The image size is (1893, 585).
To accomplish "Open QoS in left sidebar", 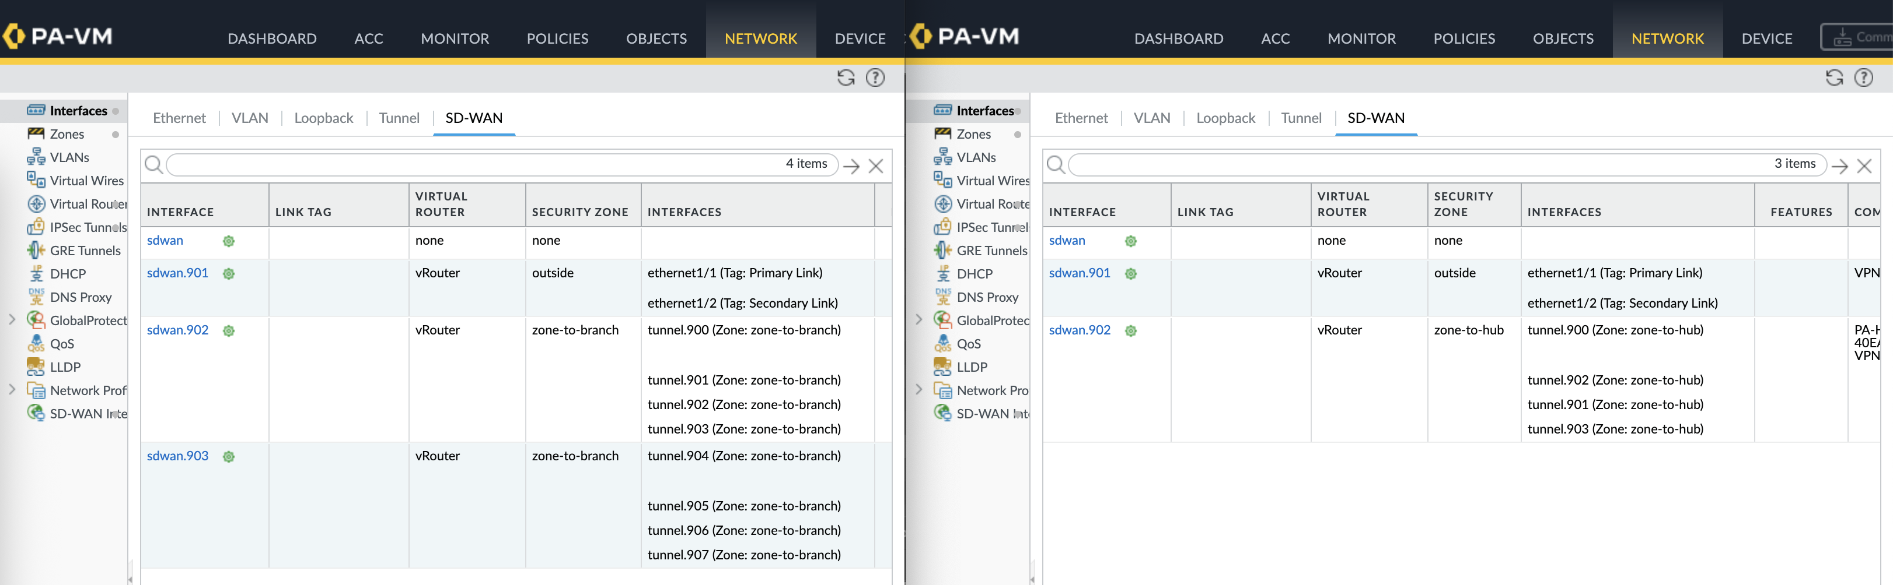I will coord(62,344).
